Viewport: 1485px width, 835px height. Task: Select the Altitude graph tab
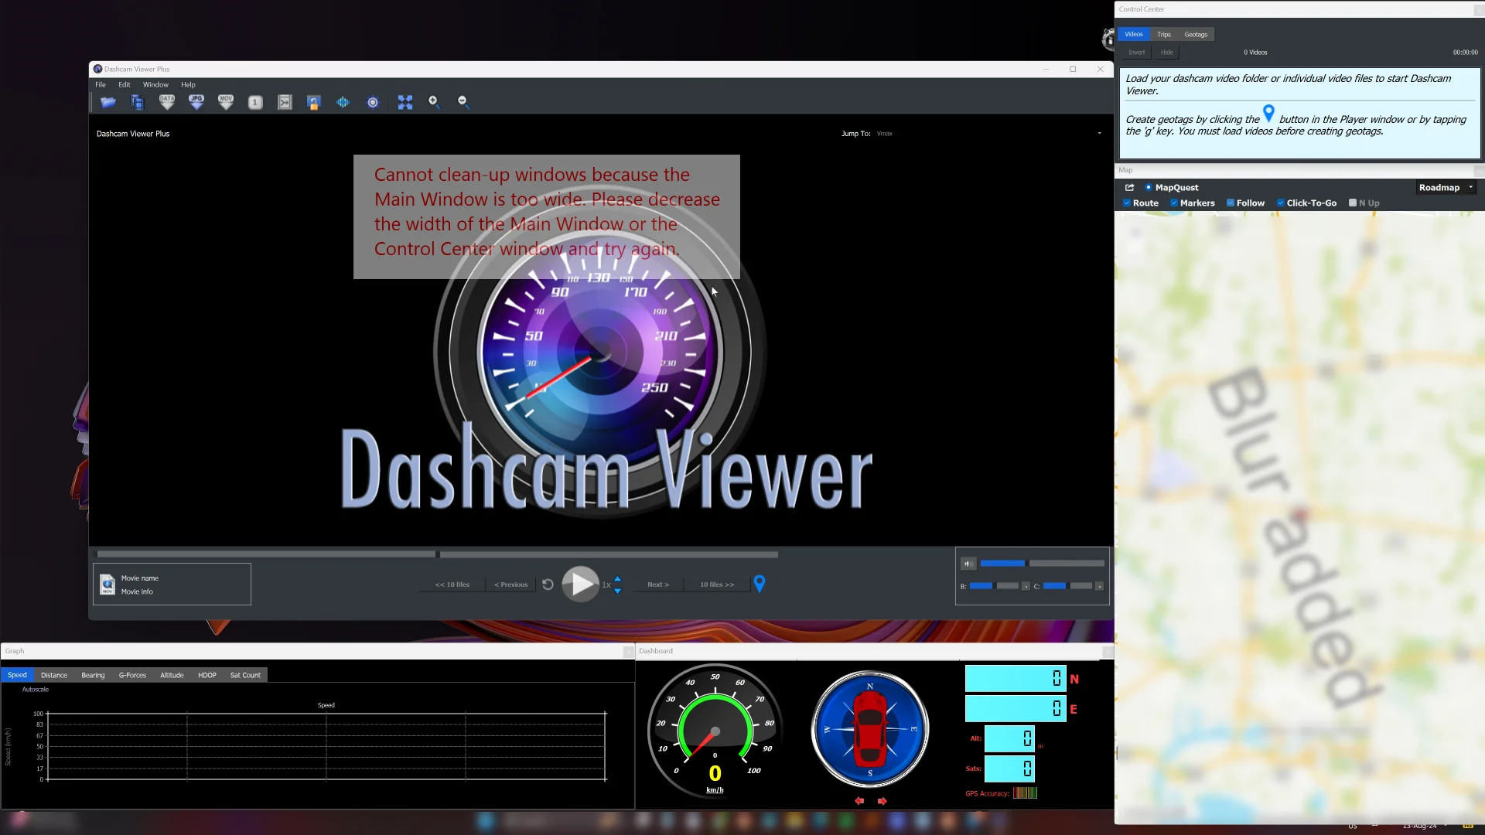172,675
